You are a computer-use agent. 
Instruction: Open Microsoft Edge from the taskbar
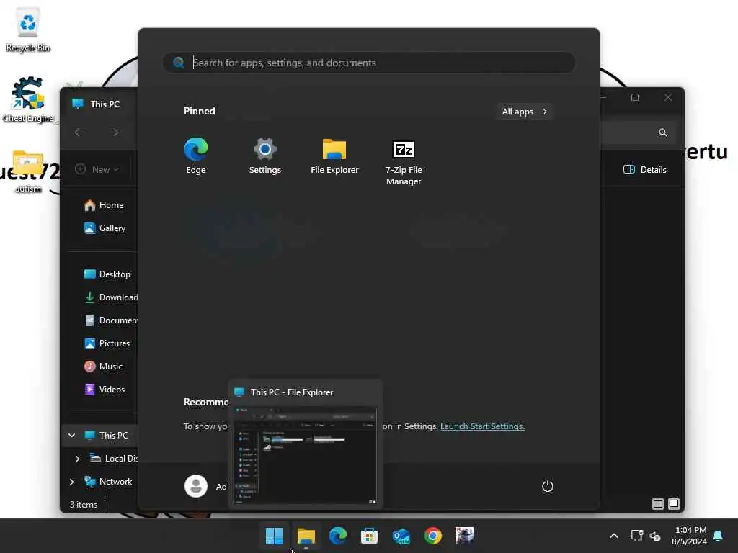337,536
